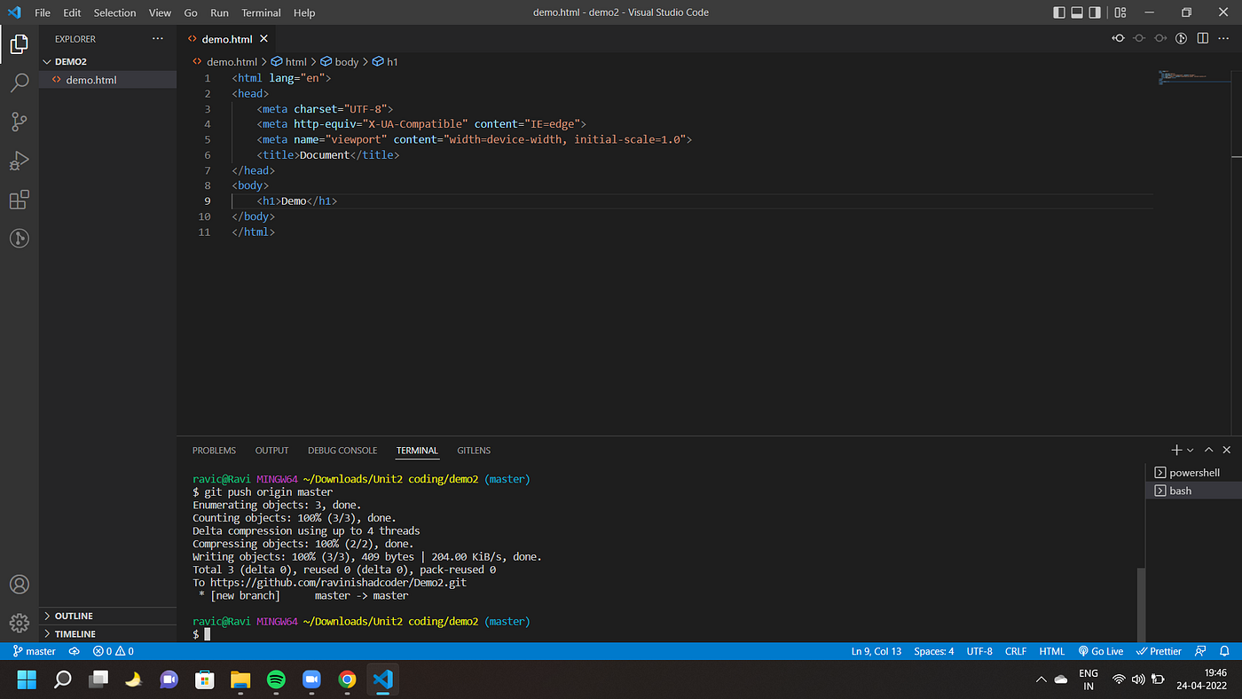Expand the TIMELINE section

pyautogui.click(x=108, y=633)
